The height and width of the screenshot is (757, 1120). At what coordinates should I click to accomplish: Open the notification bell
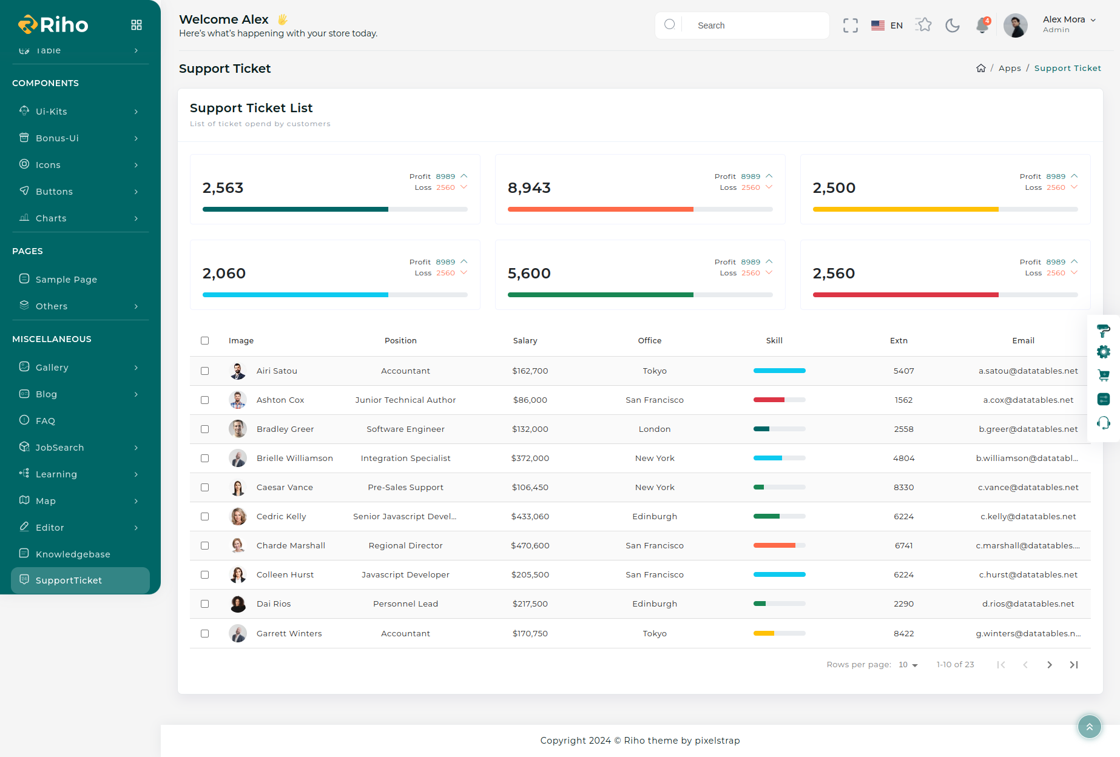pyautogui.click(x=982, y=25)
